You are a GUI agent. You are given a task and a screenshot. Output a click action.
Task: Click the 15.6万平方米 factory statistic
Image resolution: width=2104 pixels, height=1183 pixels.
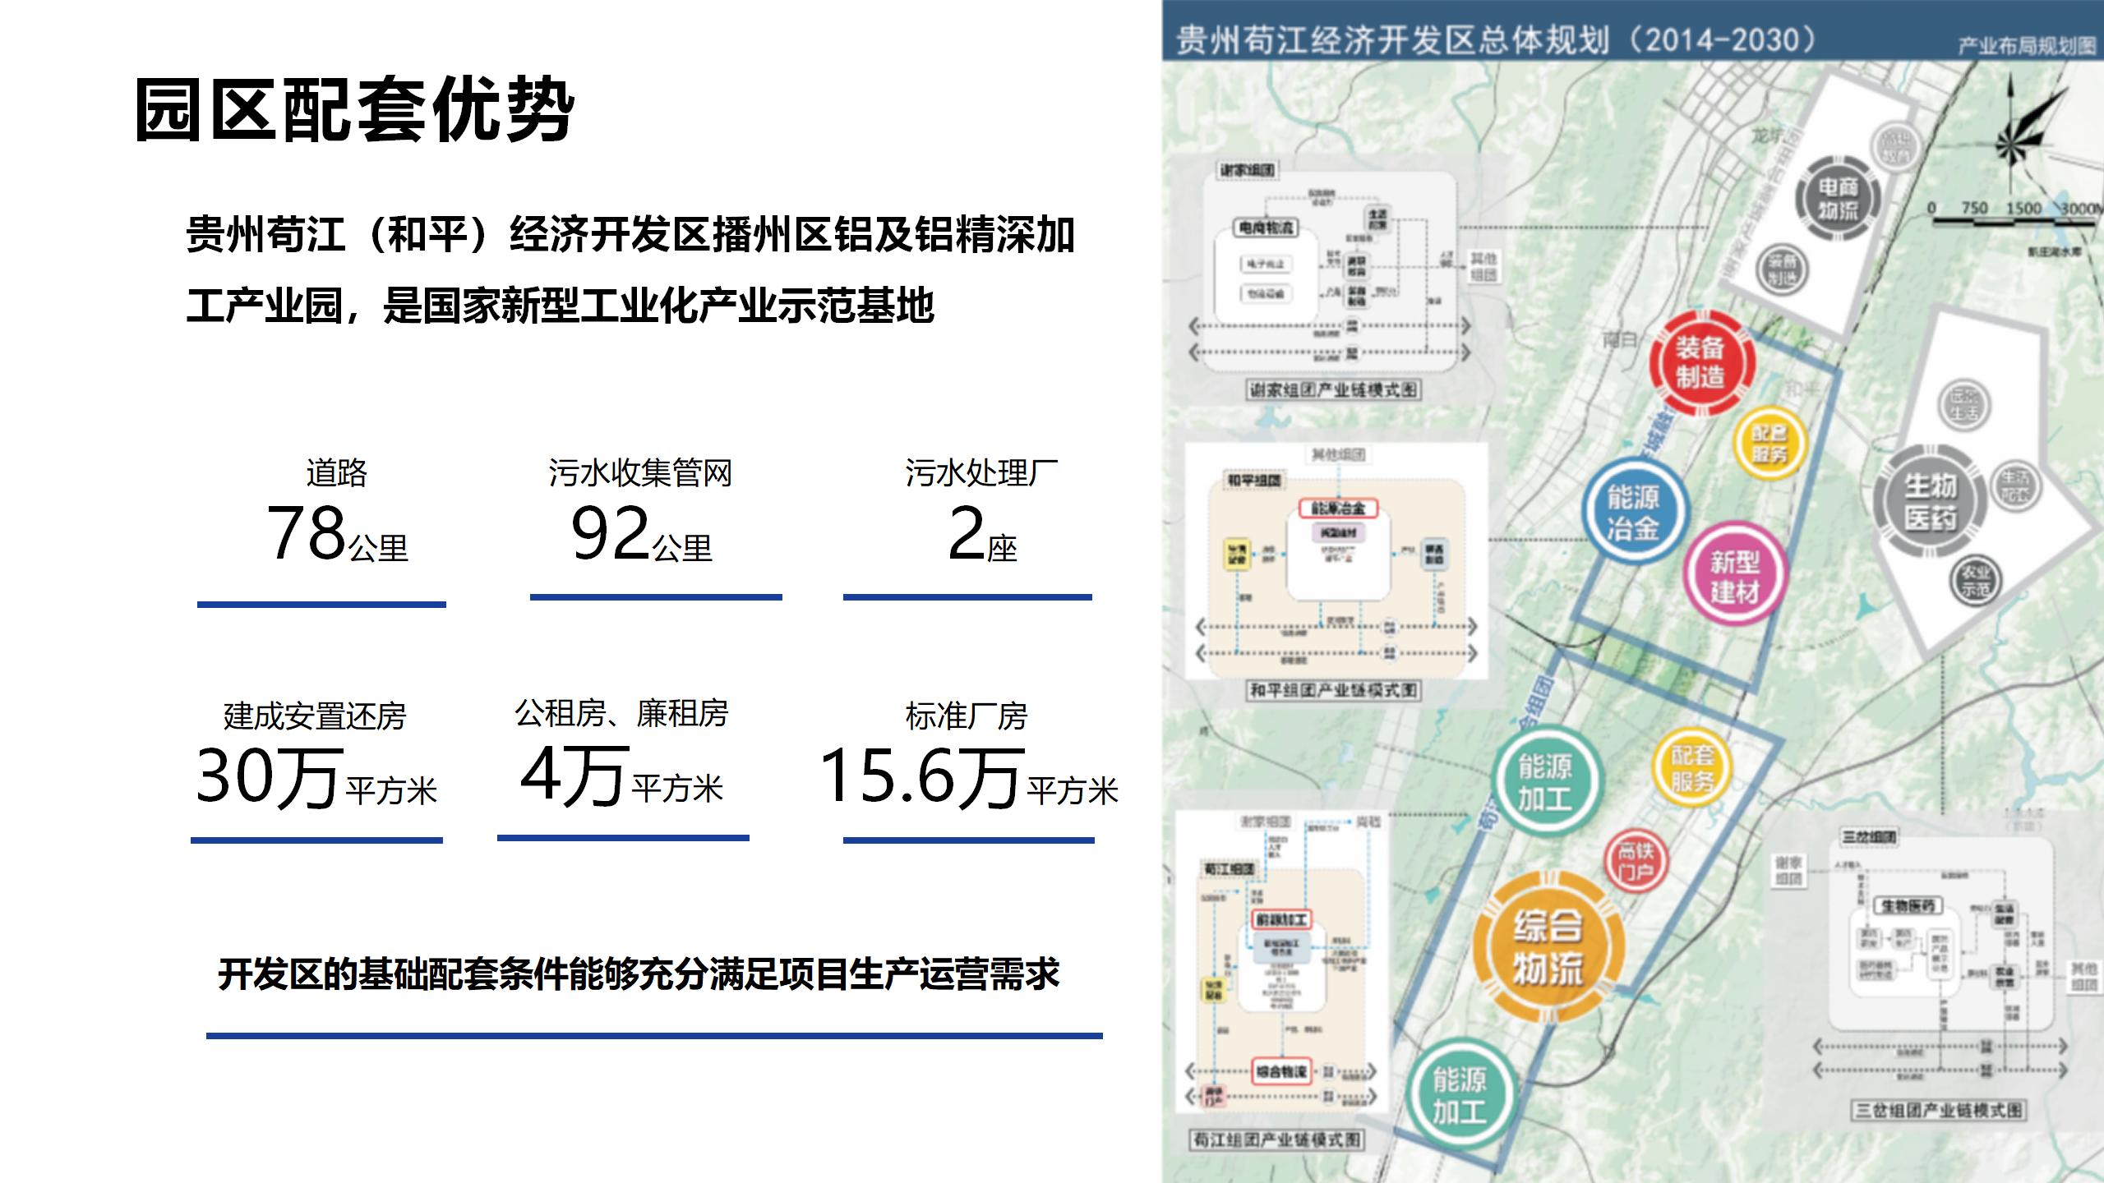click(968, 776)
